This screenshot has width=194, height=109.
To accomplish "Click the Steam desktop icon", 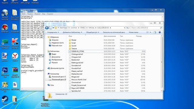I will coord(5,100).
